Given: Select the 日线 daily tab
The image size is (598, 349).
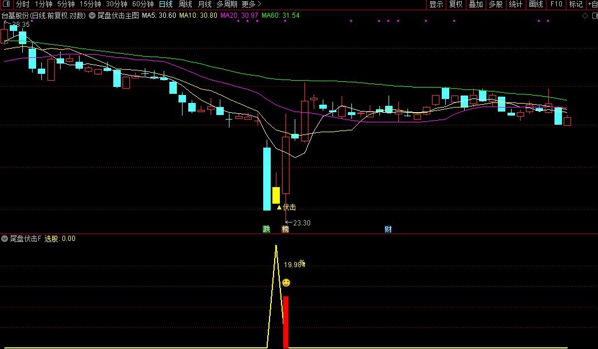Looking at the screenshot, I should pyautogui.click(x=166, y=4).
